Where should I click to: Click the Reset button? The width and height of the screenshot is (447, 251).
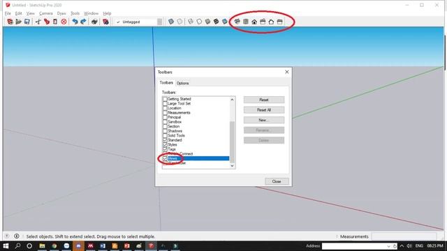pyautogui.click(x=264, y=100)
